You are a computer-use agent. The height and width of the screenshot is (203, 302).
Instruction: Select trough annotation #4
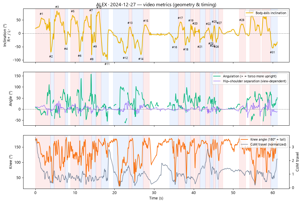point(66,49)
